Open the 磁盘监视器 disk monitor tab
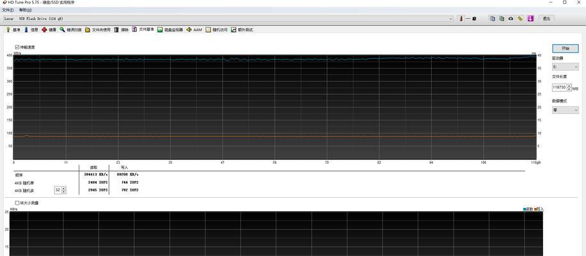This screenshot has width=586, height=256. [x=170, y=29]
